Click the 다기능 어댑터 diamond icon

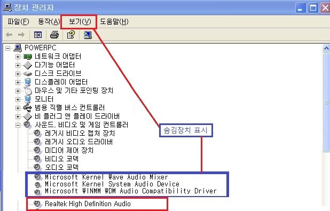28,65
